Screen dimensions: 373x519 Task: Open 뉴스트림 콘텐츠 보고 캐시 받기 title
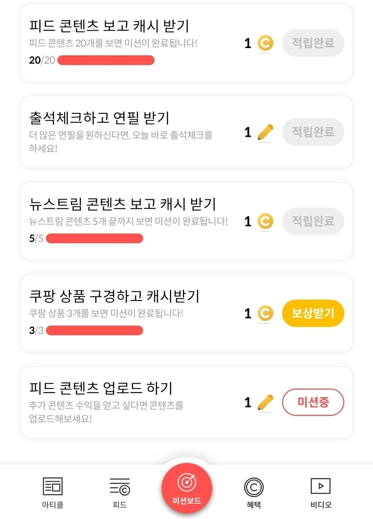(x=122, y=204)
